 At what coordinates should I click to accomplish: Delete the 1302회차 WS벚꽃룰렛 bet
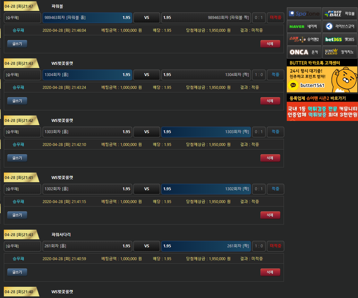pyautogui.click(x=270, y=215)
